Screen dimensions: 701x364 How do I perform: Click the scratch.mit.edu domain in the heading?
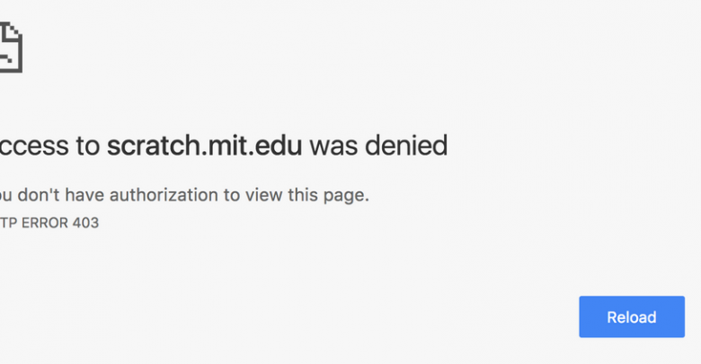pos(206,145)
